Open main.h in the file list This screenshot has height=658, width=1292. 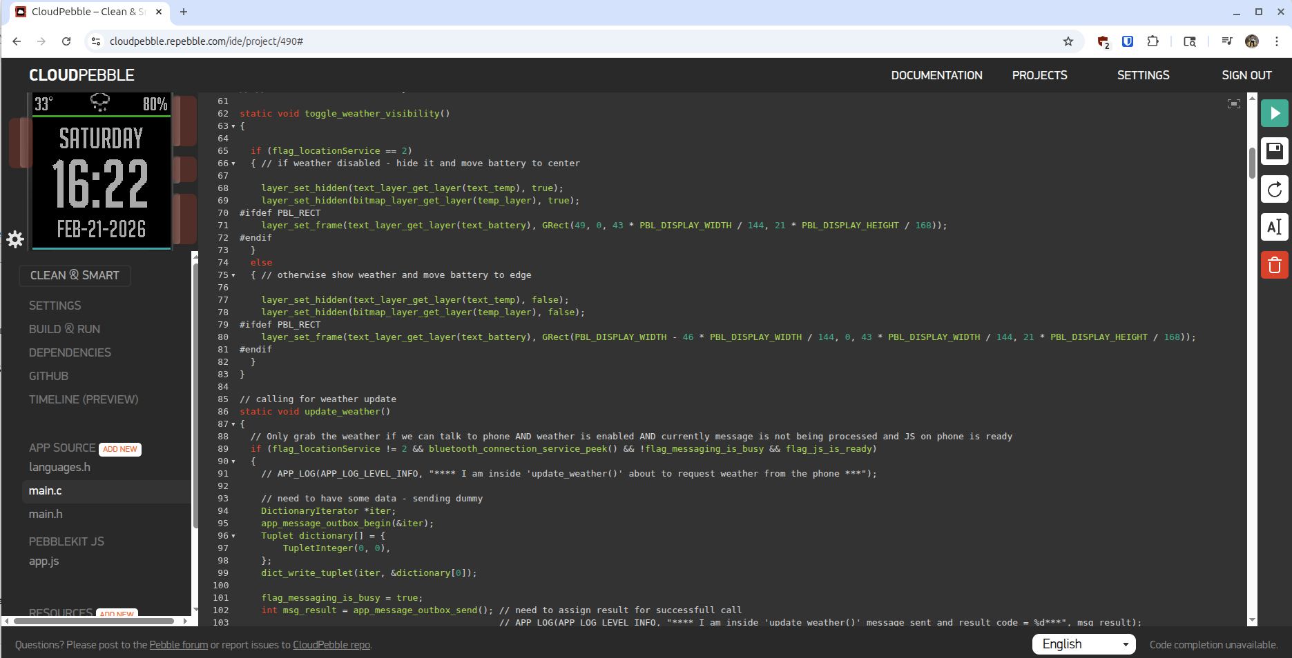46,514
